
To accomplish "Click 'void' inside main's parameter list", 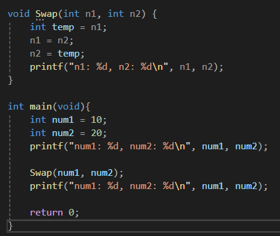I will click(x=68, y=107).
